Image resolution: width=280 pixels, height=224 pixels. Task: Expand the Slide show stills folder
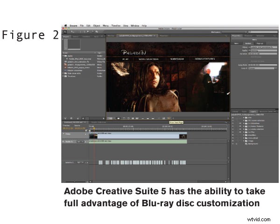coord(63,73)
